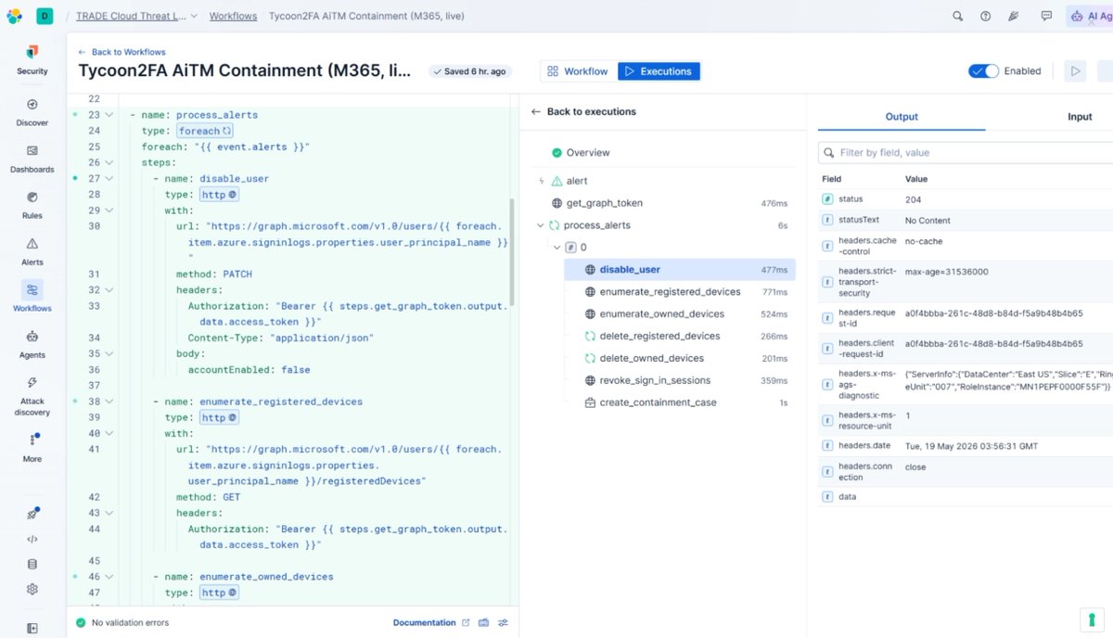The width and height of the screenshot is (1113, 638).
Task: Go to Discover in the sidebar
Action: point(32,112)
